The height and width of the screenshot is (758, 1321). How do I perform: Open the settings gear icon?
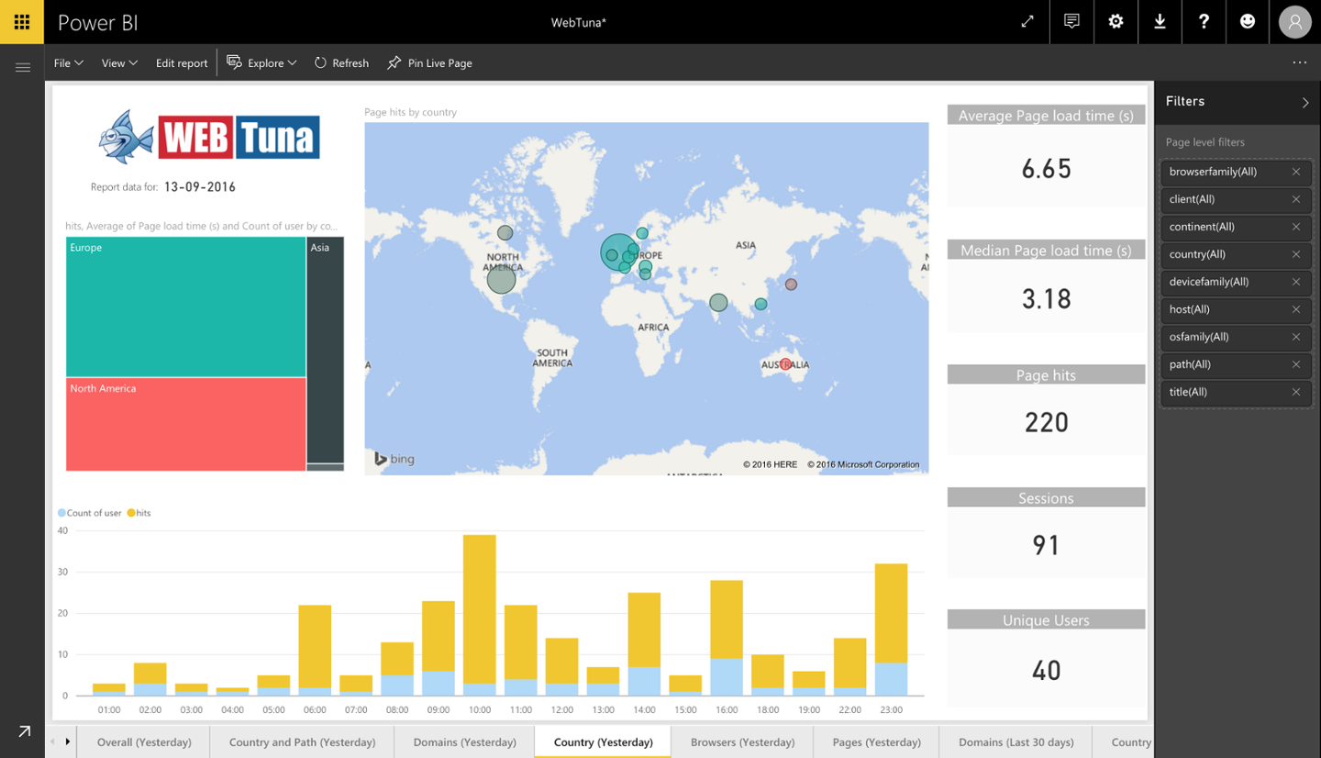click(x=1116, y=22)
